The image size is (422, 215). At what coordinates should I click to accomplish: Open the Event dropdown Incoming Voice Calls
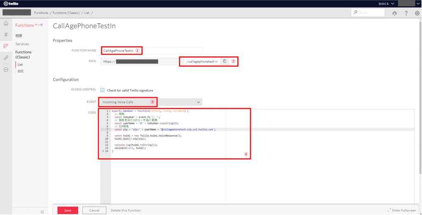pyautogui.click(x=152, y=102)
